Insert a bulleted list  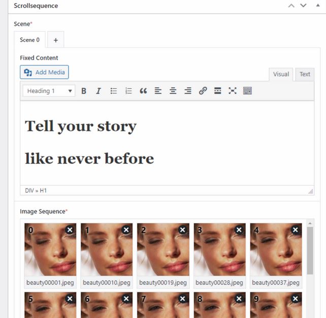coord(114,91)
